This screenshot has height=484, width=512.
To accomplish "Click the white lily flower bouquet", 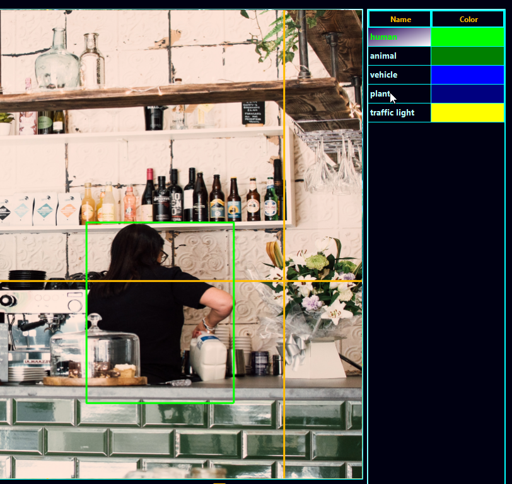I will pyautogui.click(x=315, y=284).
